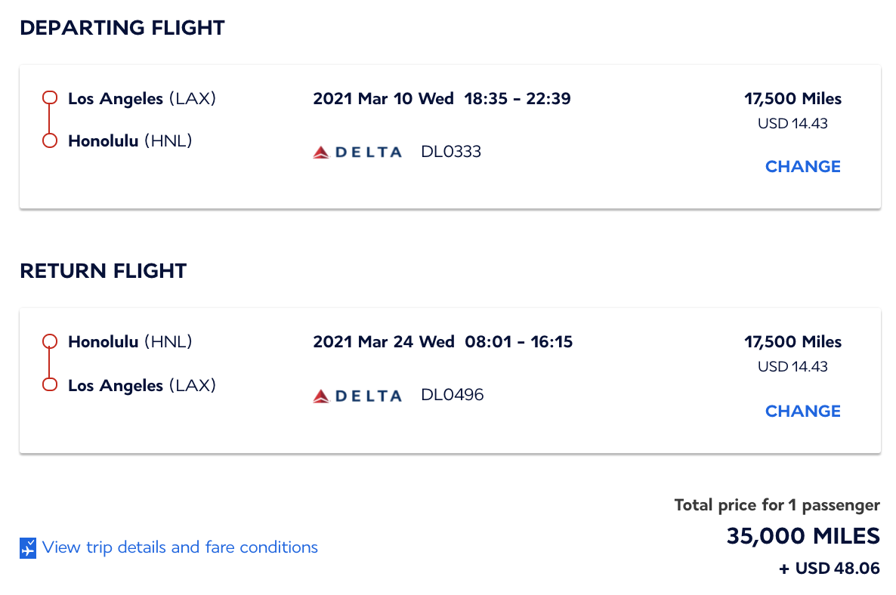The width and height of the screenshot is (896, 595).
Task: Select the airplane icon beside trip details link
Action: point(28,547)
